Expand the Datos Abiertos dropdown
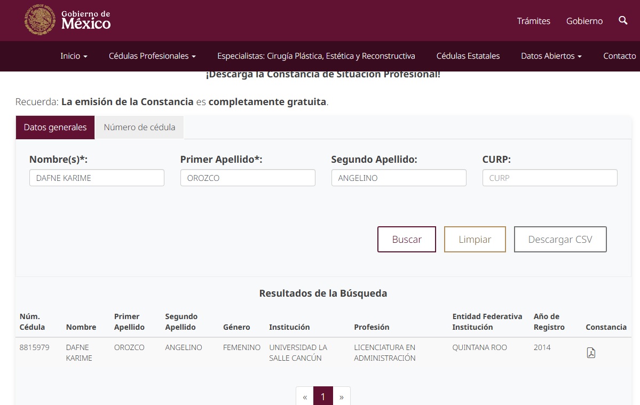The width and height of the screenshot is (640, 405). 551,56
